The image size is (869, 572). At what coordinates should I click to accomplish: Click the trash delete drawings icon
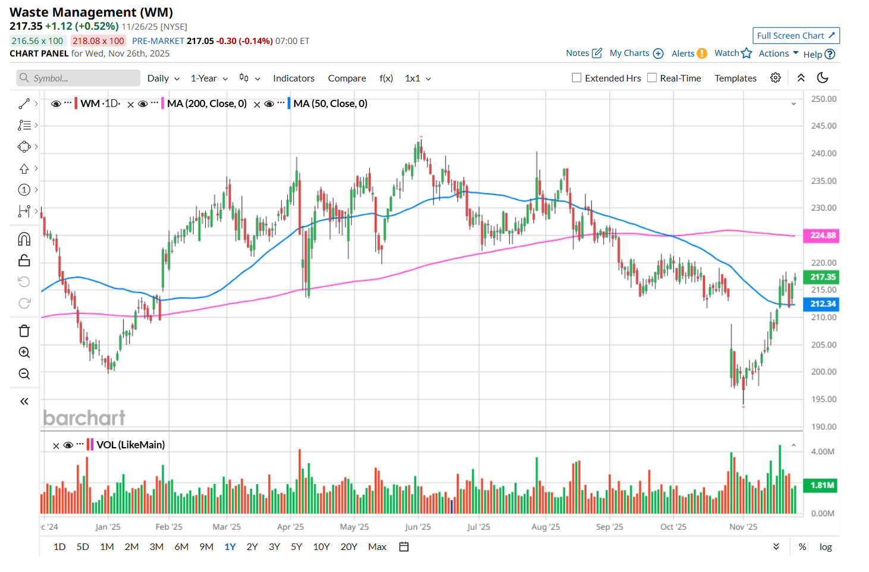pos(24,331)
